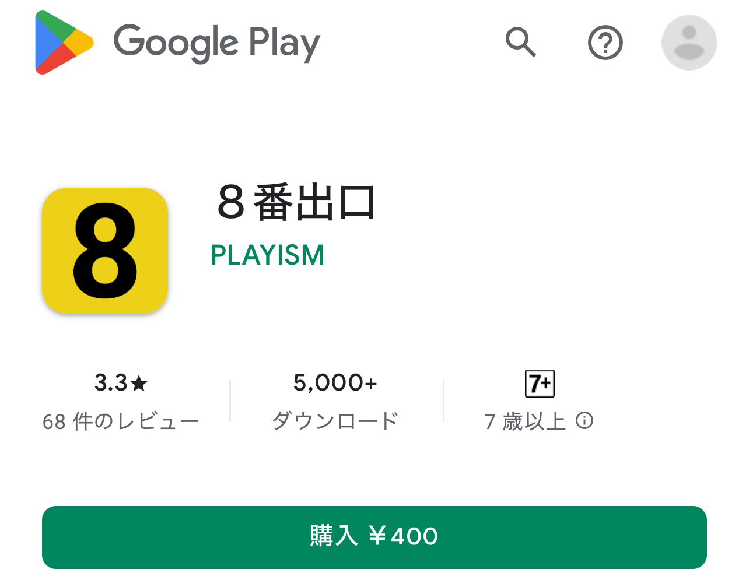749x587 pixels.
Task: Click the 3.3 rating score
Action: coord(112,383)
